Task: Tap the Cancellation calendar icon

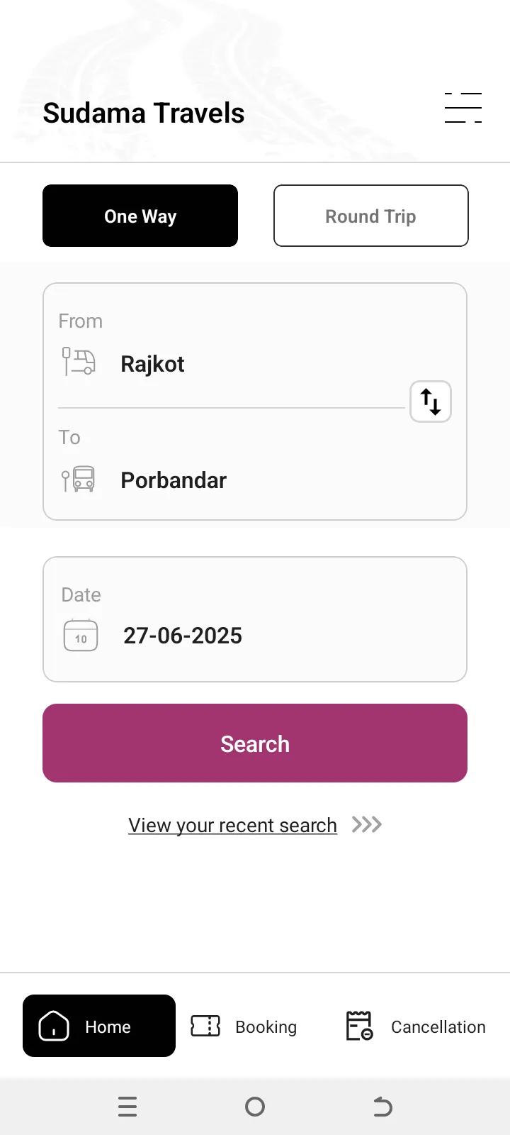Action: pos(359,1026)
